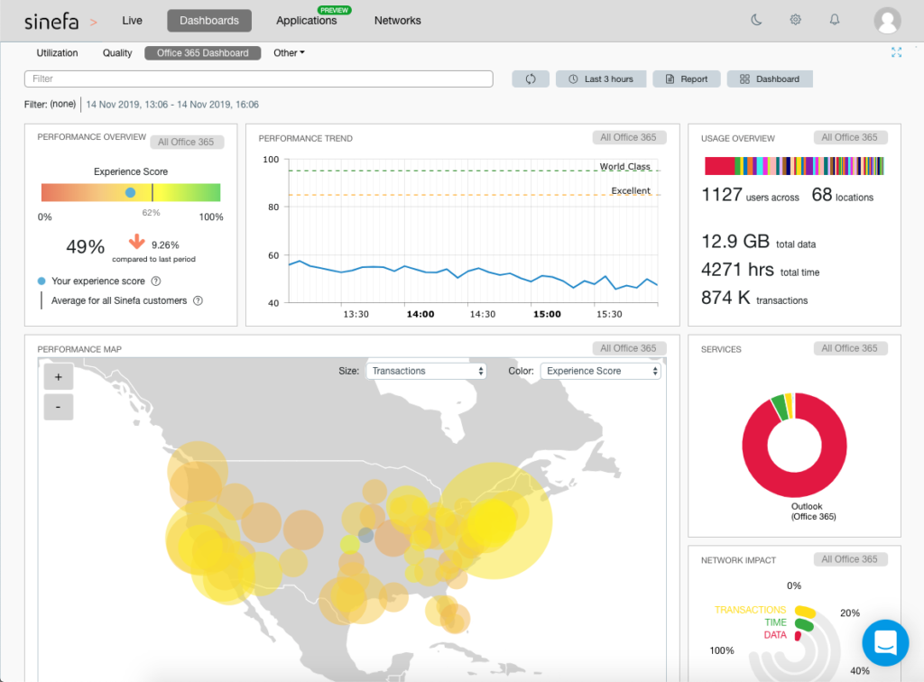This screenshot has height=682, width=924.
Task: Expand the Other submenu
Action: [289, 53]
